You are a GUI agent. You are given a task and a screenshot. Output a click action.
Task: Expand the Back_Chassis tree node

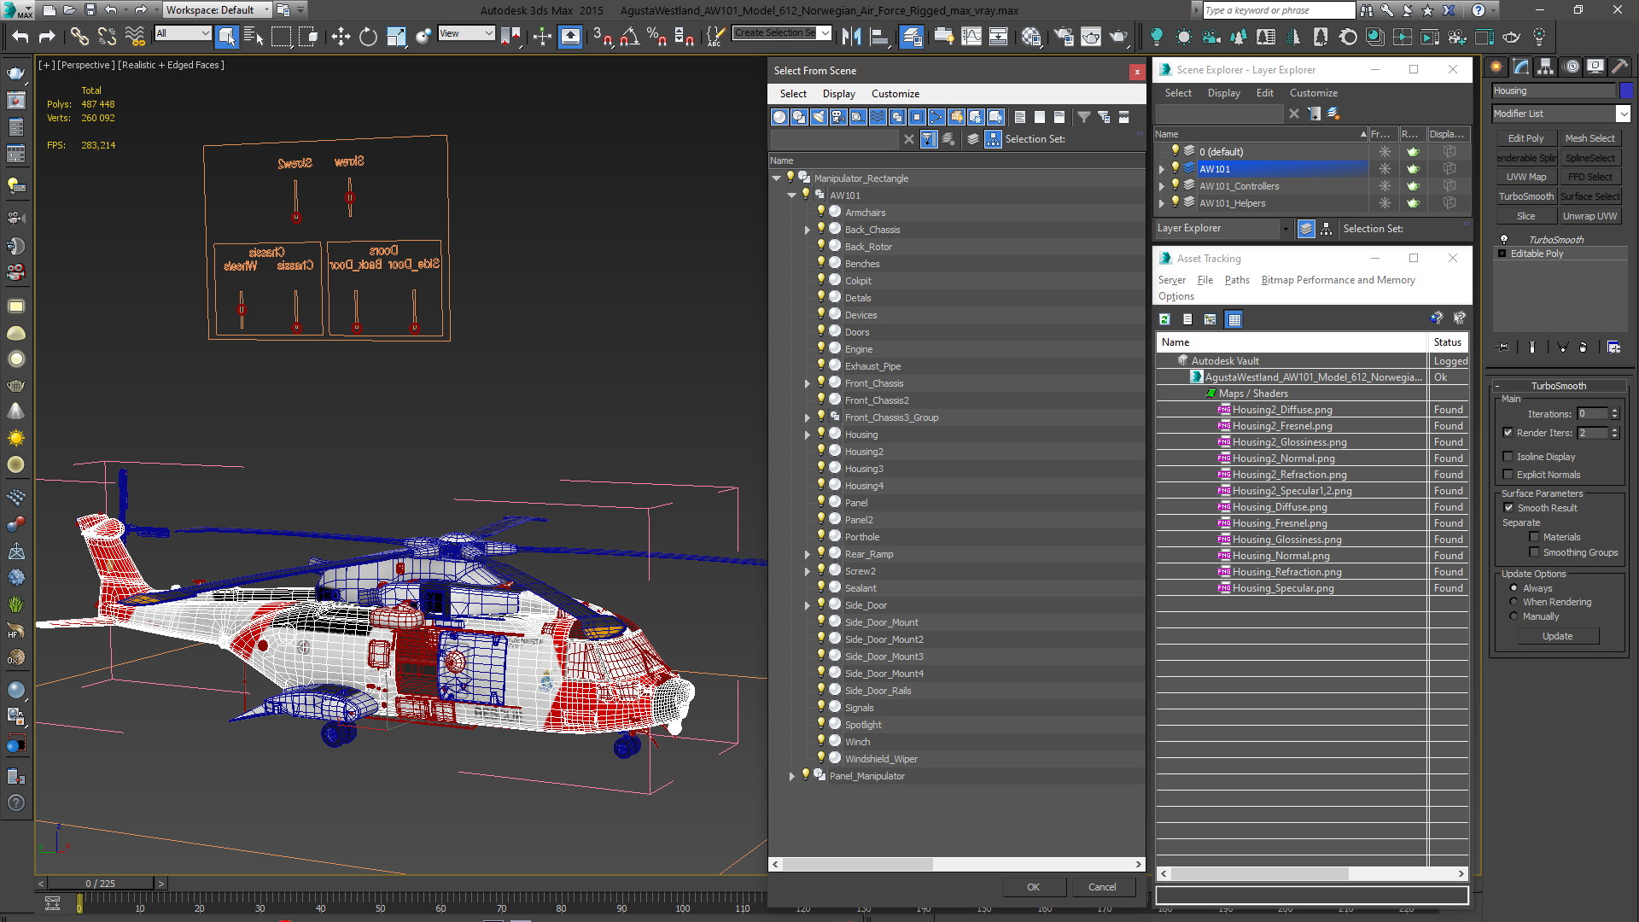click(808, 230)
